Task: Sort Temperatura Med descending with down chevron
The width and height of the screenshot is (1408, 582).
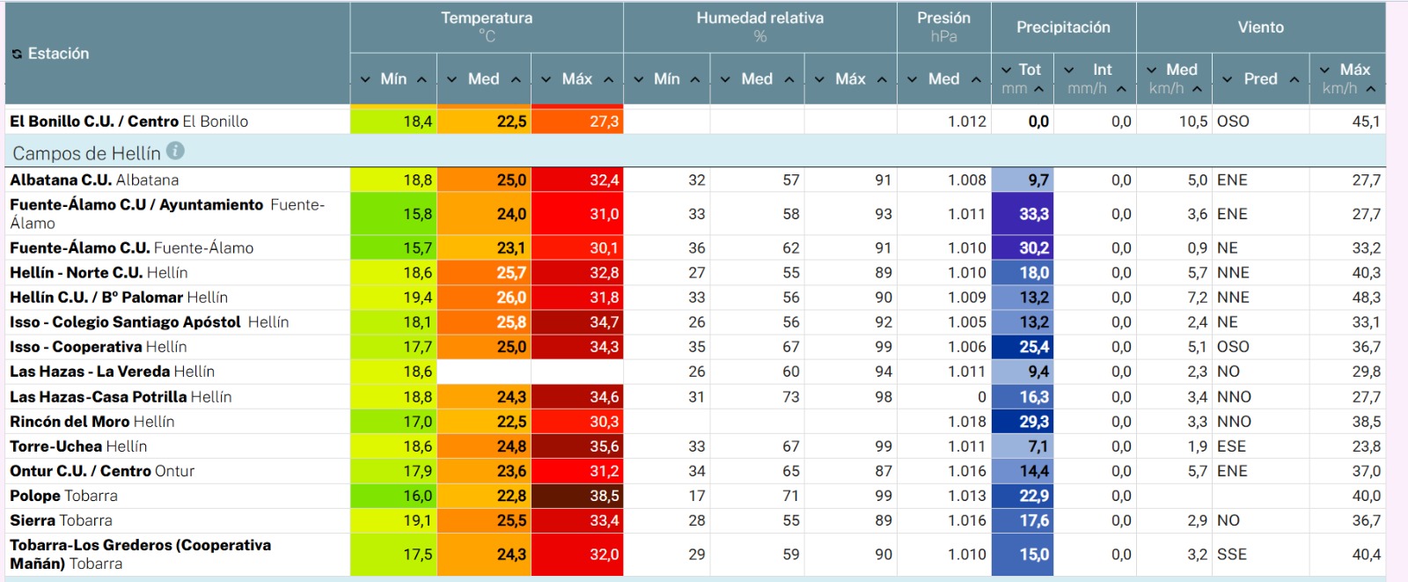Action: coord(451,79)
